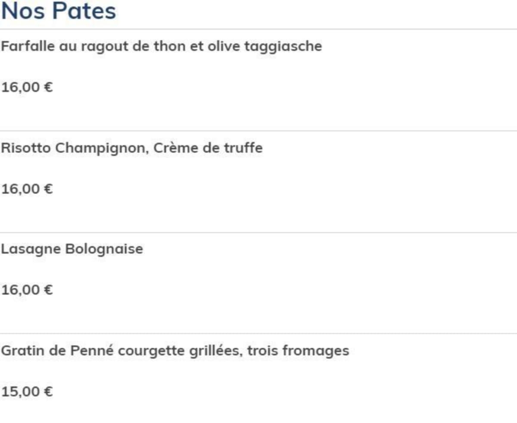The width and height of the screenshot is (517, 423).
Task: Click the words trois fromages
Action: [298, 351]
